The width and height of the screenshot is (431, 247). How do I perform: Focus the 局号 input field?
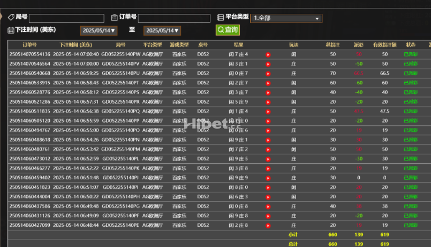tap(66, 18)
